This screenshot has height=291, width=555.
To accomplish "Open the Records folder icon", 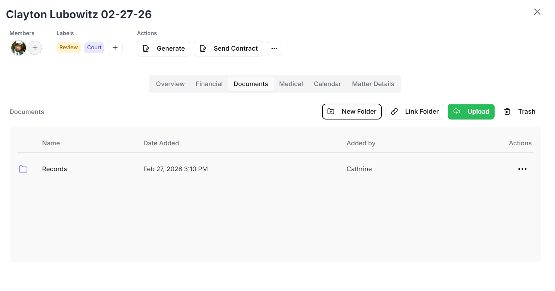I will 23,169.
